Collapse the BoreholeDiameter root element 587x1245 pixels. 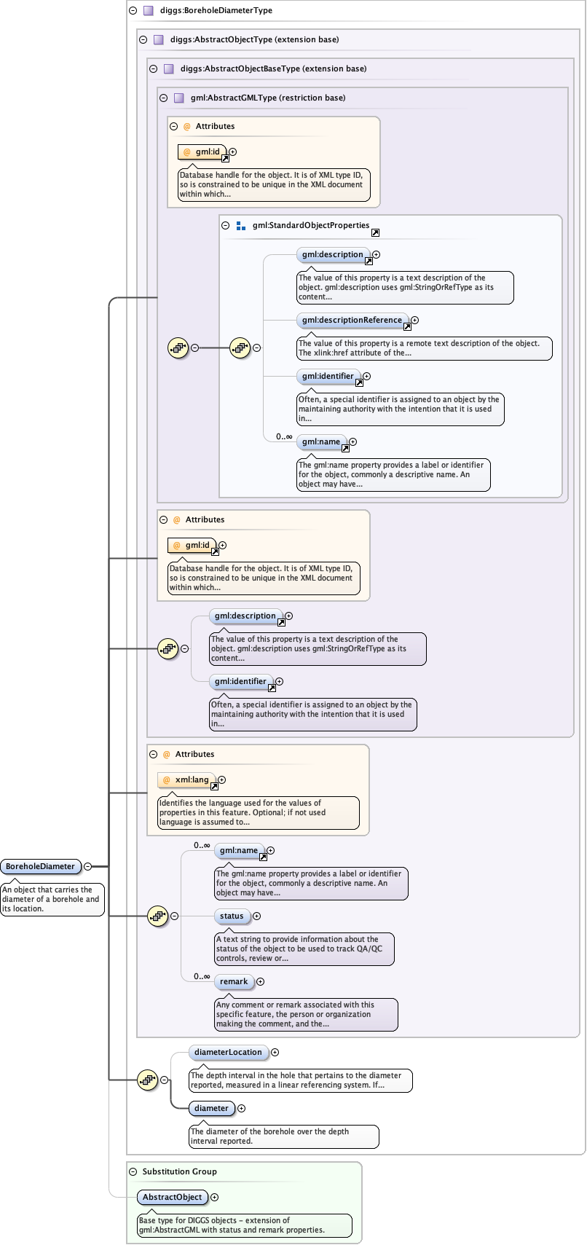point(88,866)
